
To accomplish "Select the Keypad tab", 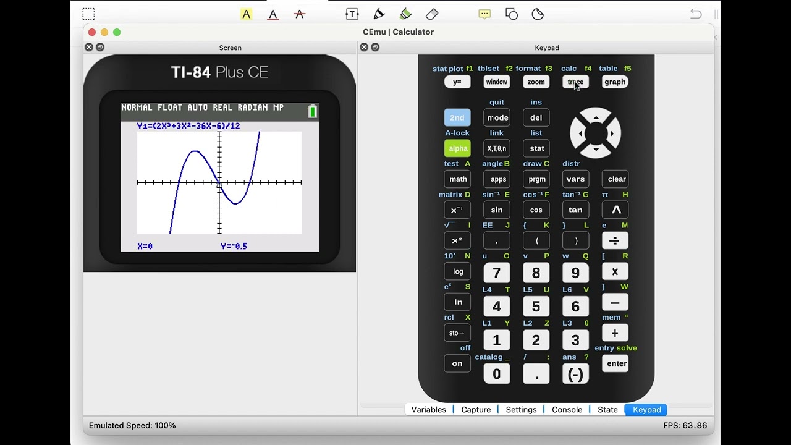I will 646,409.
